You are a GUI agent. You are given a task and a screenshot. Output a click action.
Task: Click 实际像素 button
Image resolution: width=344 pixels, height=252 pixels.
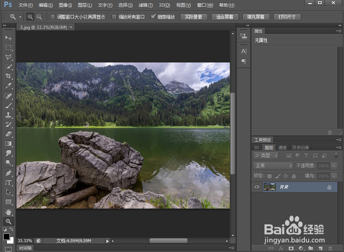pos(194,17)
